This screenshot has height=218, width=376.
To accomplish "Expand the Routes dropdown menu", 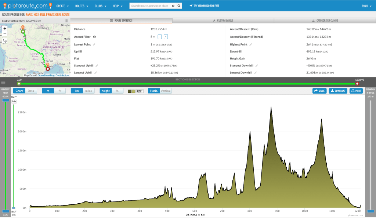I will tap(82, 6).
